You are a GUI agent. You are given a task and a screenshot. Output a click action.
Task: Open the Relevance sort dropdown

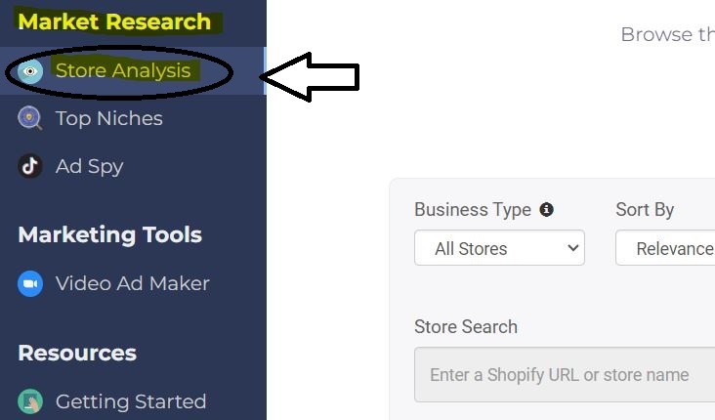(x=665, y=248)
